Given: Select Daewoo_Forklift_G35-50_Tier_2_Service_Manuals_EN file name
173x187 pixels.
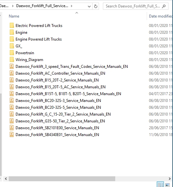Looking at the screenshot, I should click(60, 121).
